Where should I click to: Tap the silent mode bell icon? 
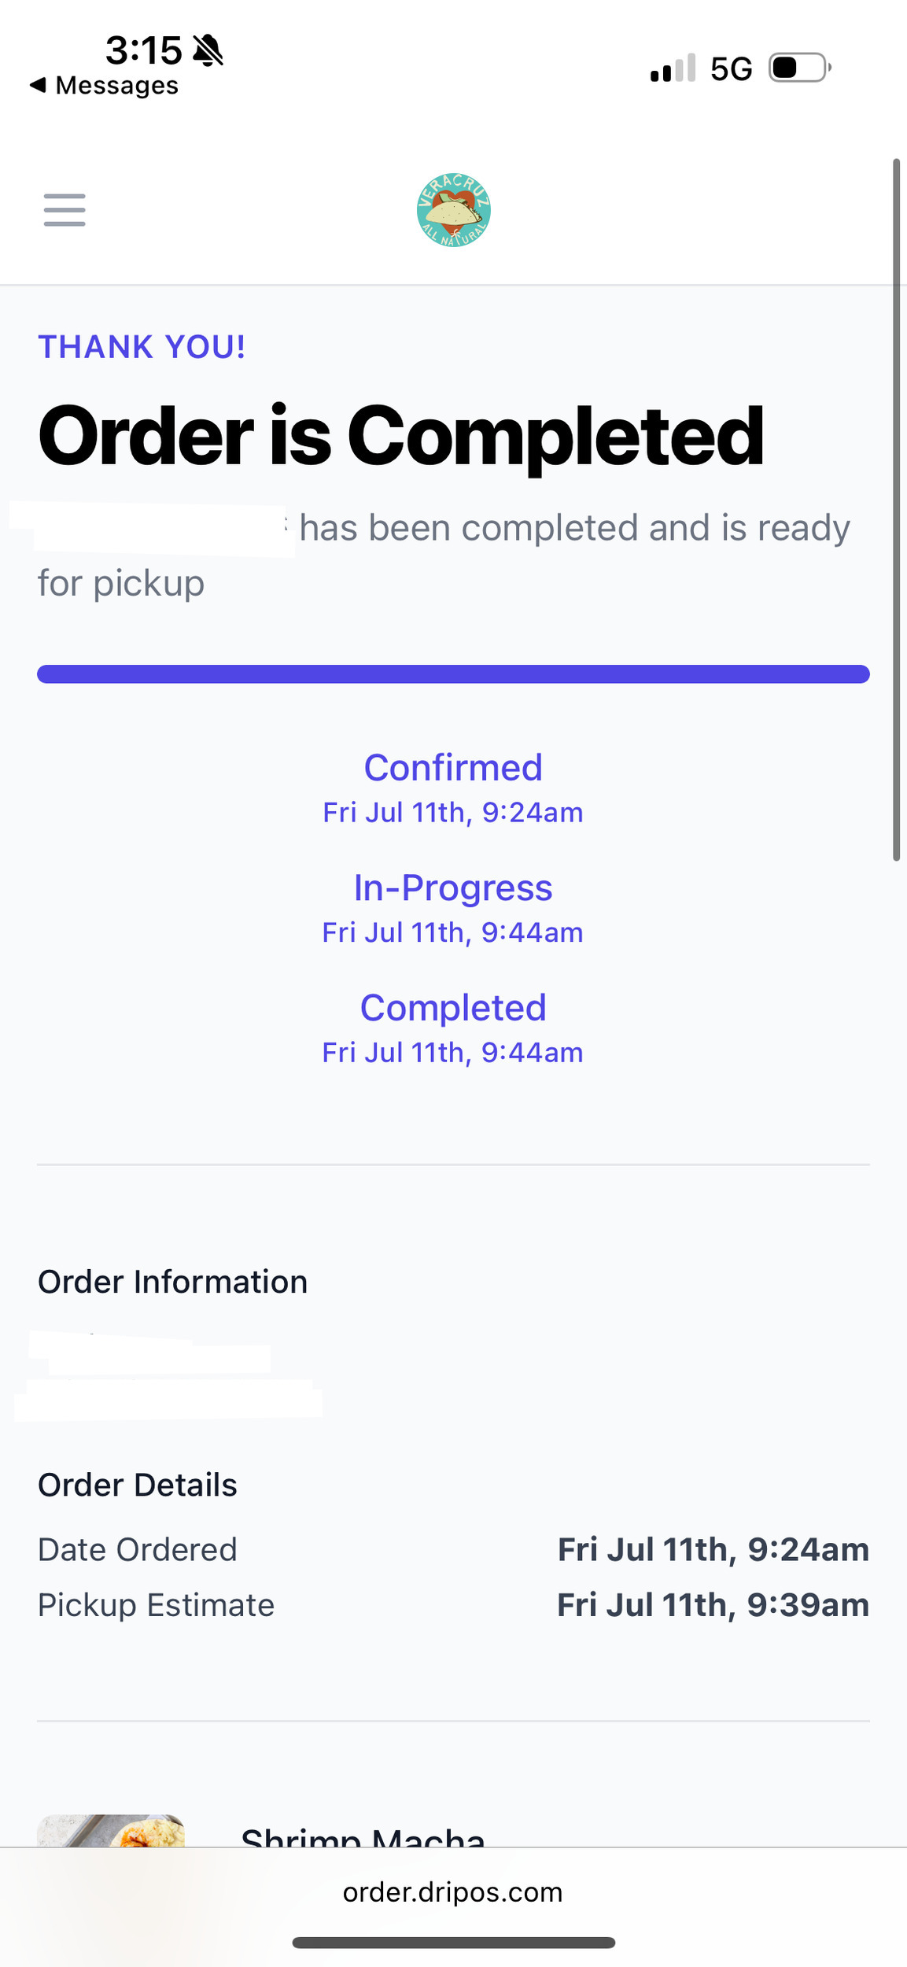(x=208, y=50)
